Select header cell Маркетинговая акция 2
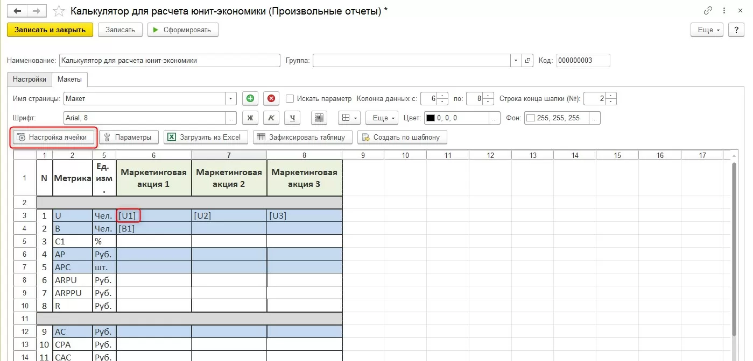The height and width of the screenshot is (361, 753). coord(229,178)
